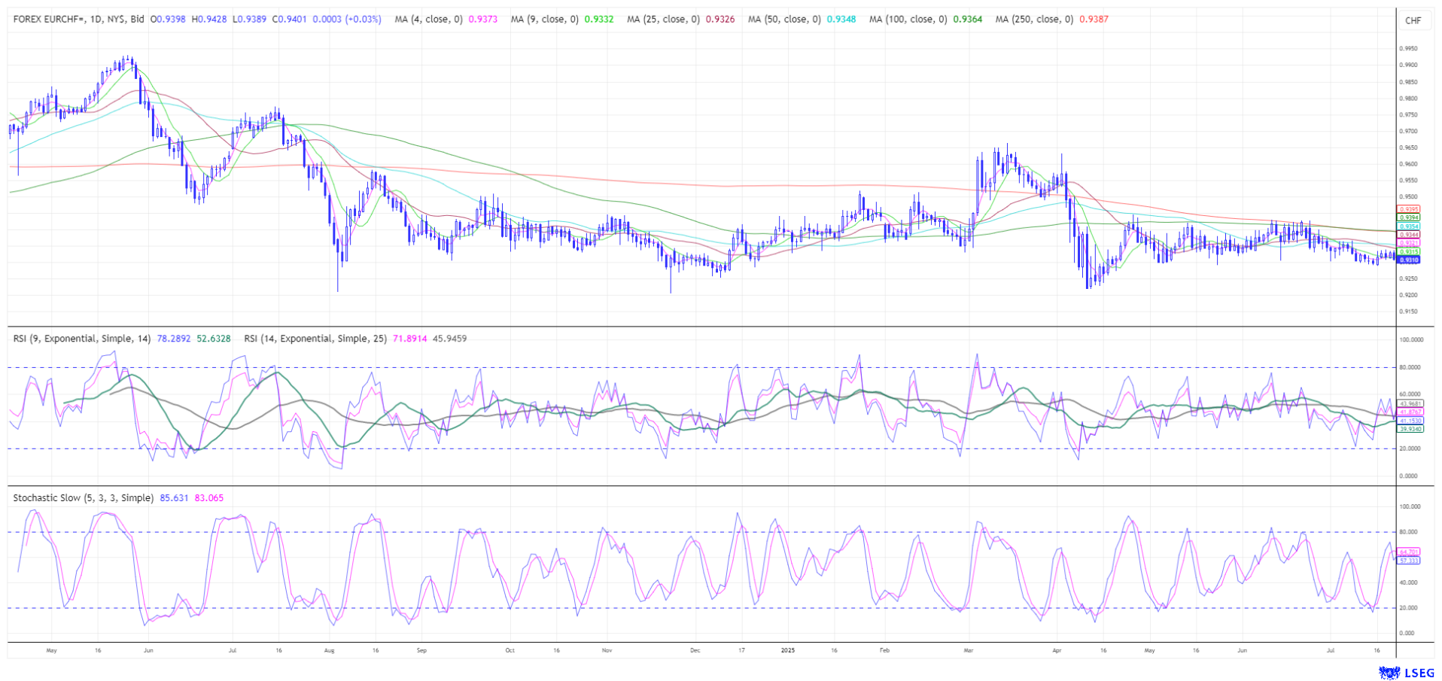Click the blue 57.333 stochastic value tag
This screenshot has width=1442, height=681.
pyautogui.click(x=1408, y=561)
